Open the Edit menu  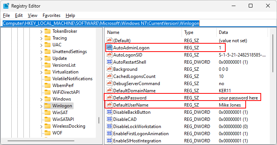[19, 15]
